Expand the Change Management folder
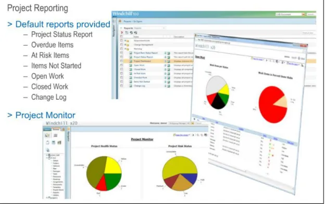This screenshot has height=204, width=326. click(x=125, y=45)
